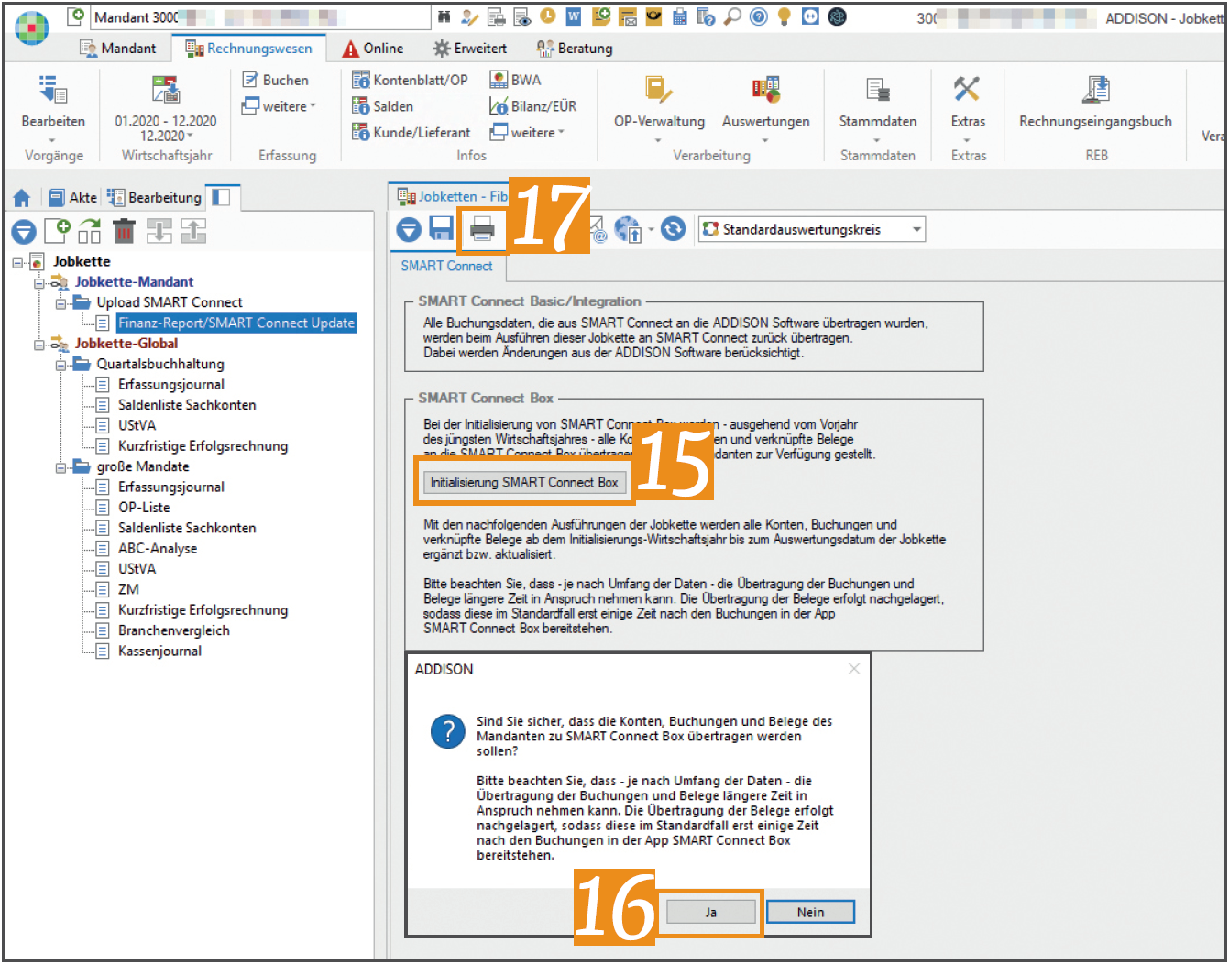Open Kontenblatt/OP in the ribbon
This screenshot has width=1229, height=964.
coord(410,80)
